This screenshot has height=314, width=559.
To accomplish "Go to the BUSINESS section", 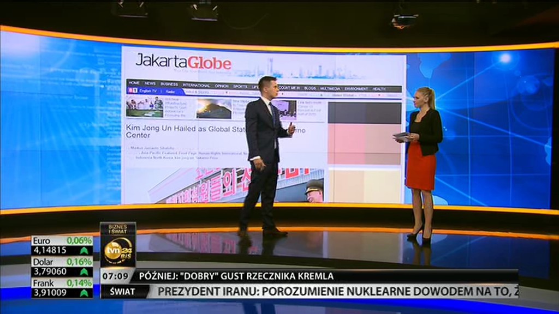I will [169, 84].
